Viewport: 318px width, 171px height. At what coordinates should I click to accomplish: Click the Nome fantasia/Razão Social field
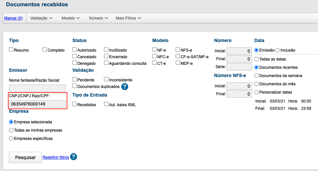37,88
